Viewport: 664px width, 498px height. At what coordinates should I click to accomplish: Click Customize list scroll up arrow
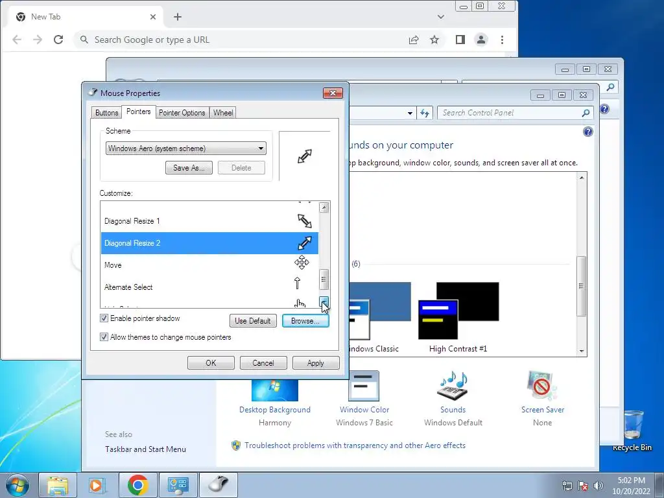[324, 207]
